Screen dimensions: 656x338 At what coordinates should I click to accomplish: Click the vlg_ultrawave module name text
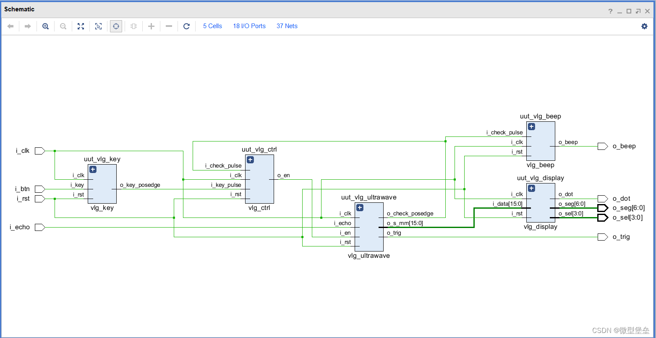pyautogui.click(x=369, y=255)
